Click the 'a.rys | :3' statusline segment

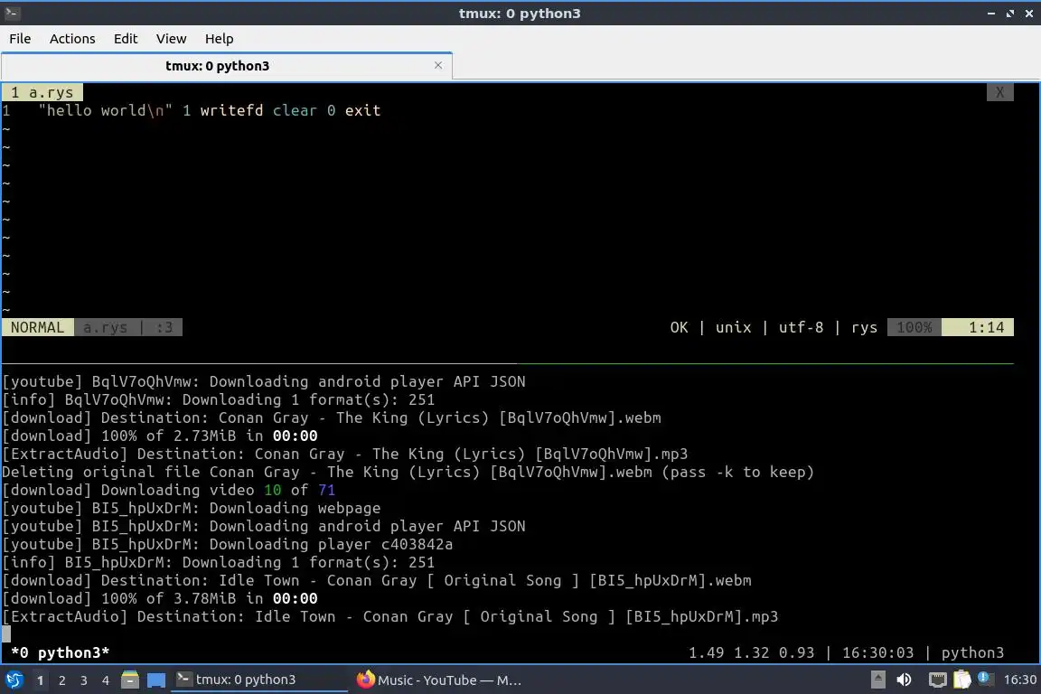coord(128,327)
